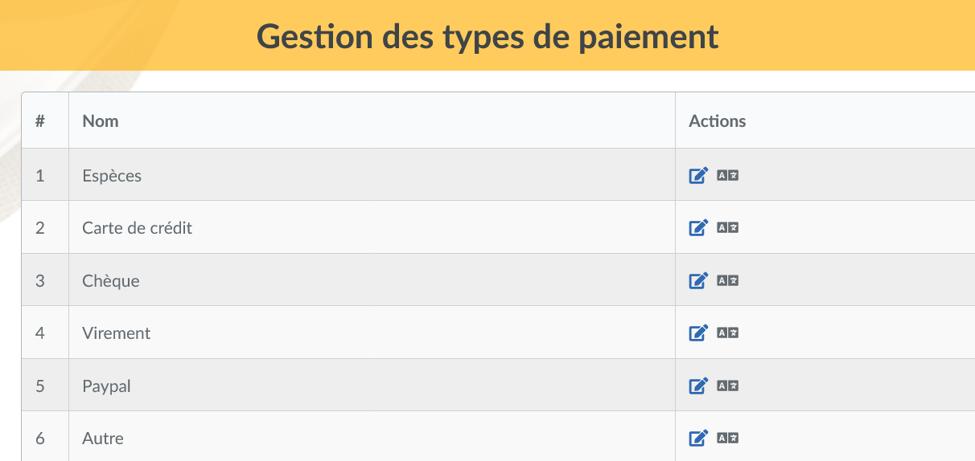
Task: Select the Espèces name cell
Action: pos(372,175)
